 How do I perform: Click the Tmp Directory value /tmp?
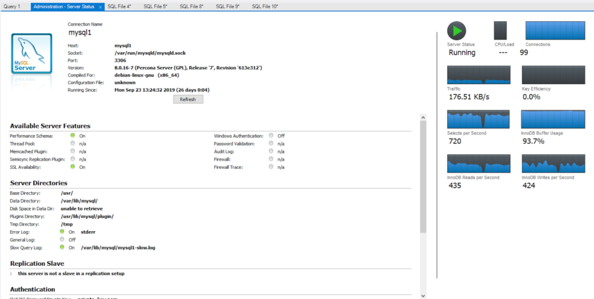tap(67, 224)
